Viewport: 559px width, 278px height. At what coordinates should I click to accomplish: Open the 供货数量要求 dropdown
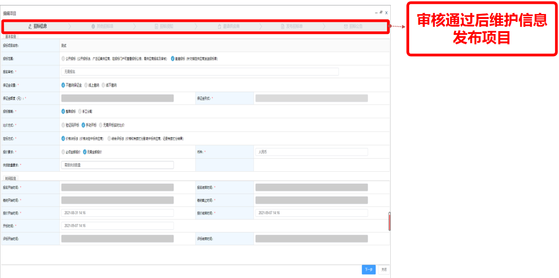(117, 165)
